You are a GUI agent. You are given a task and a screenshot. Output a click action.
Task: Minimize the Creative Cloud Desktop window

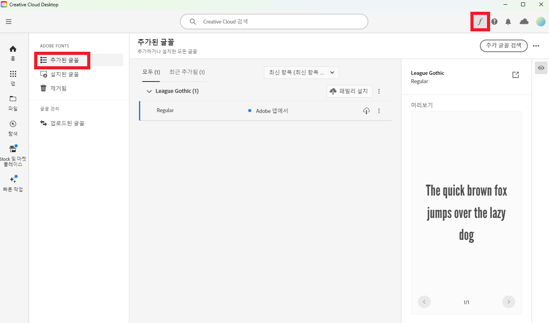(x=505, y=4)
